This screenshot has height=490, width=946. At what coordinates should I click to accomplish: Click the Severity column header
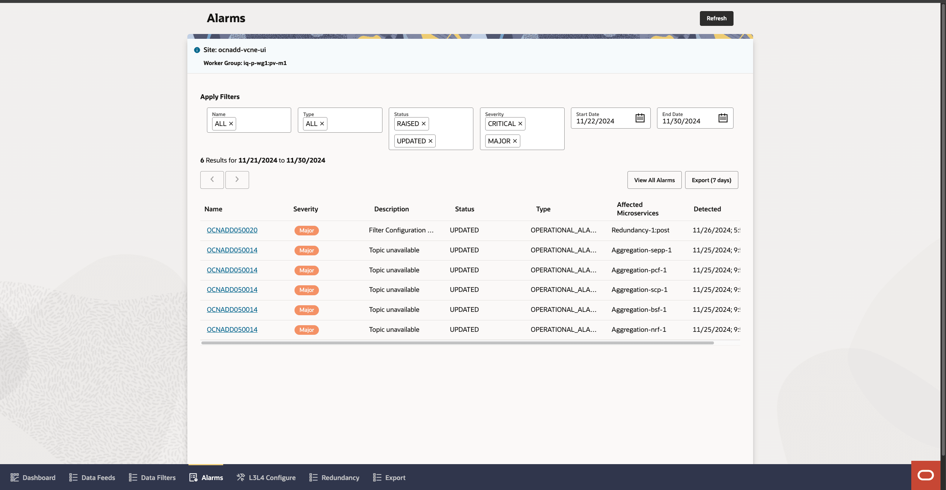[306, 209]
